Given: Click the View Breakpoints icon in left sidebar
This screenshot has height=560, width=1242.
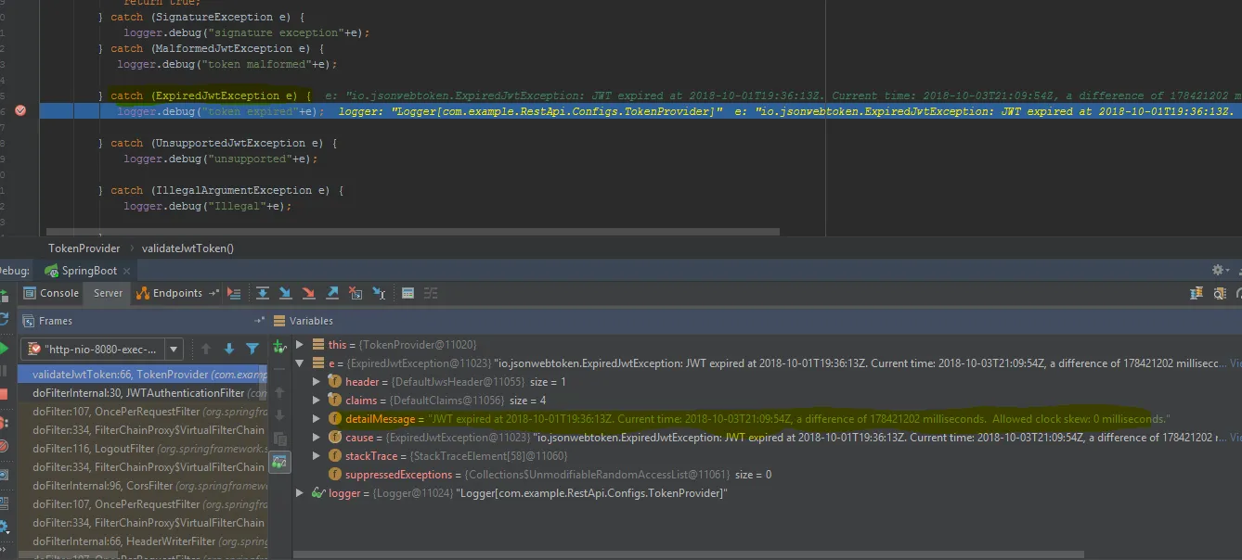Looking at the screenshot, I should [5, 423].
